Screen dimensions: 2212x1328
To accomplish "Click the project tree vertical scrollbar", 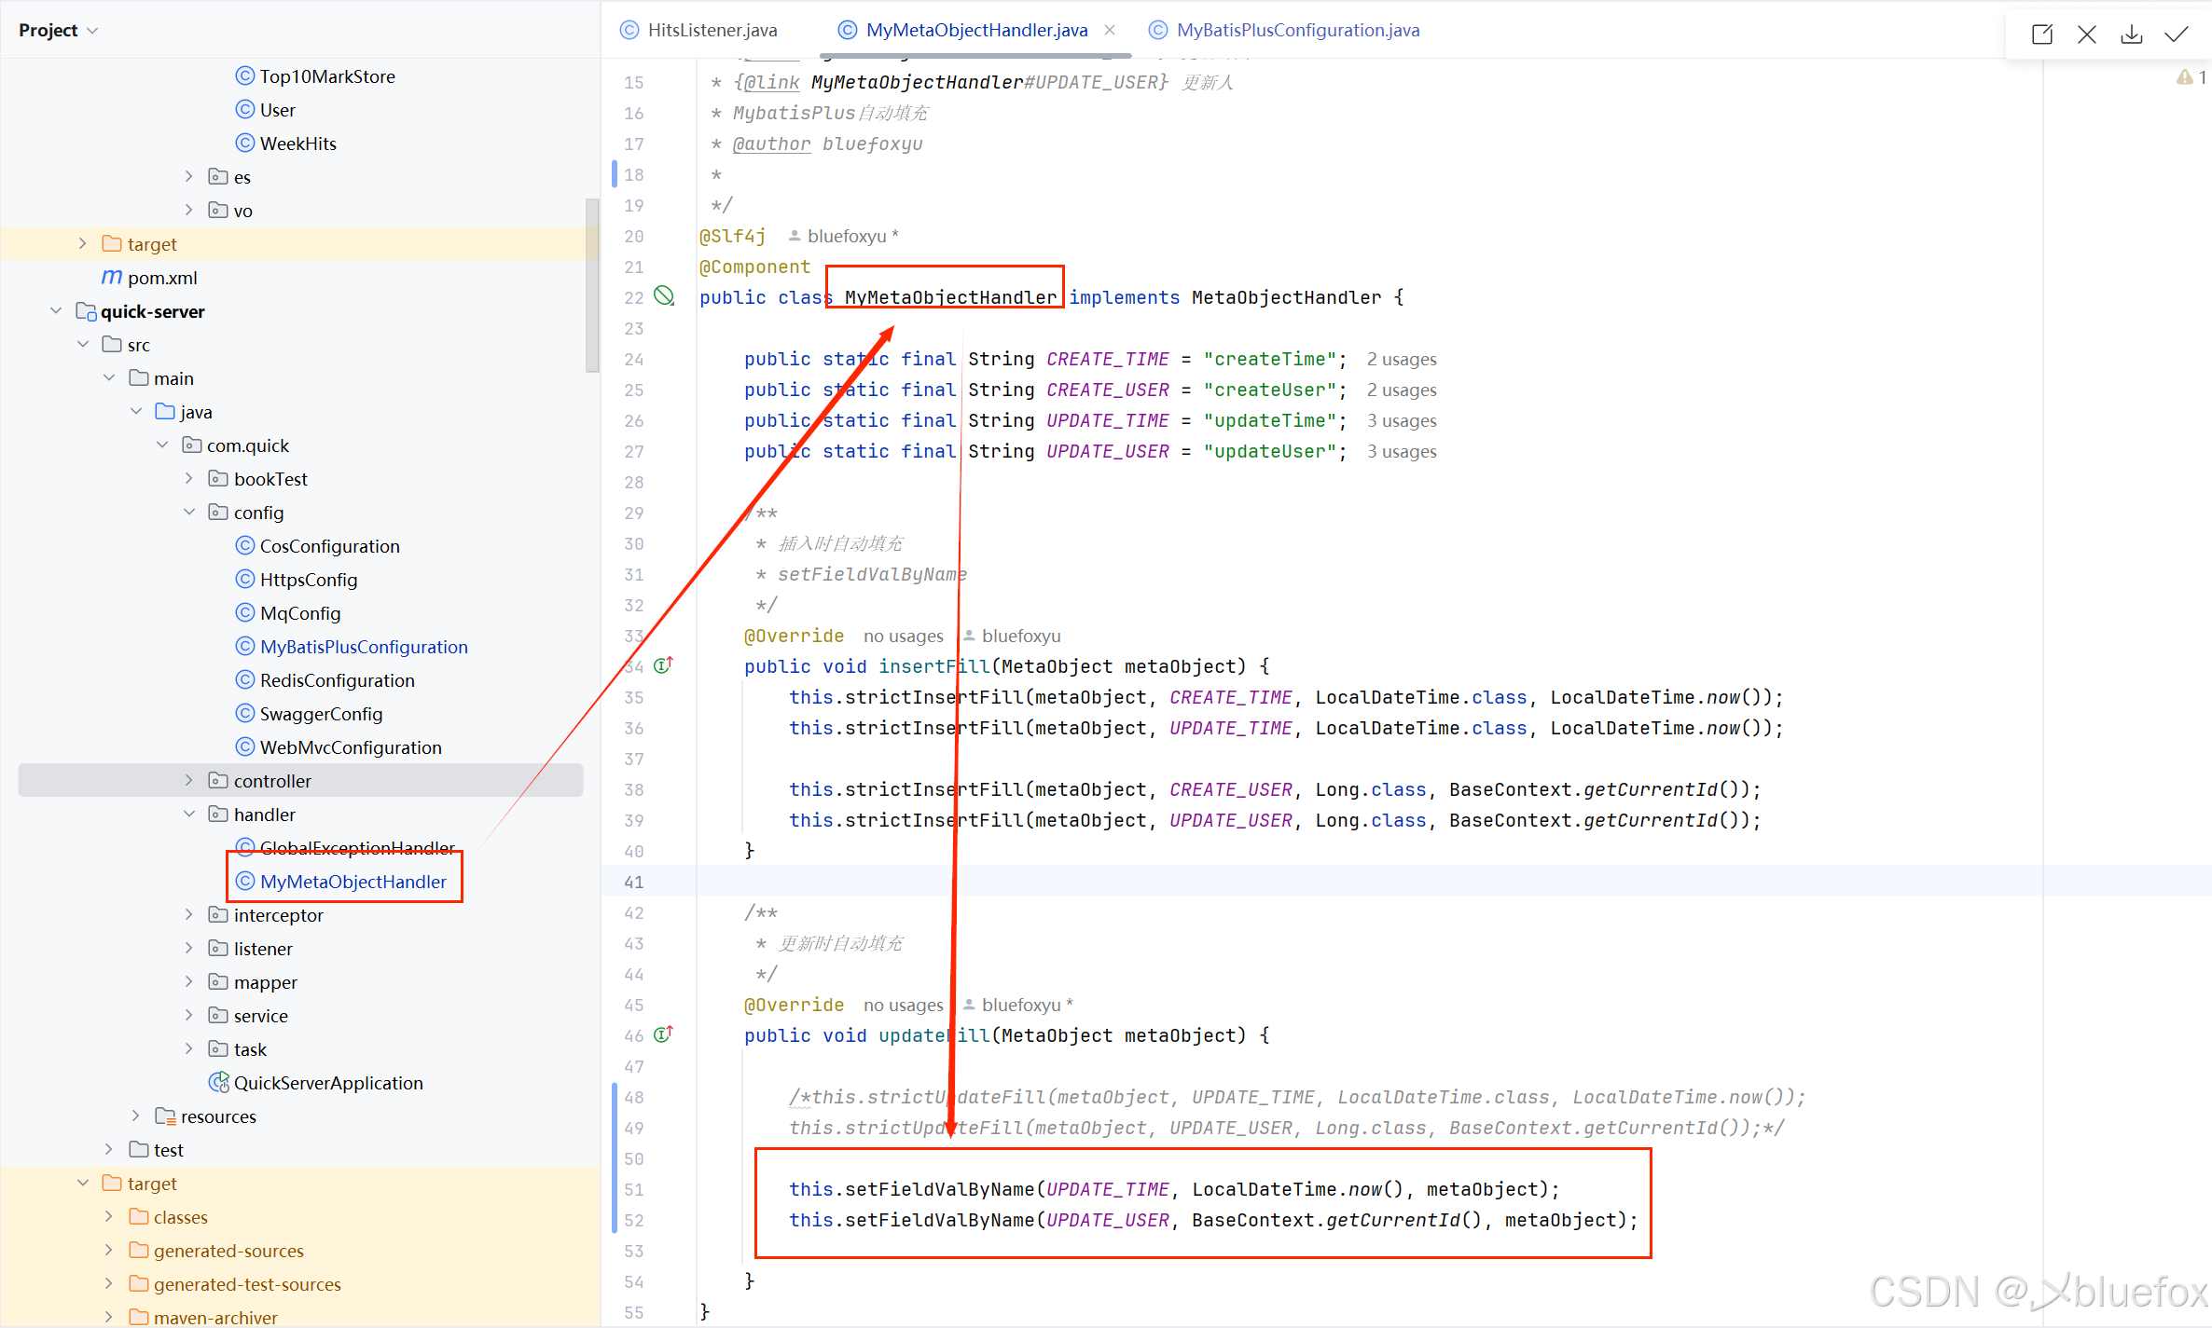I will pyautogui.click(x=592, y=284).
